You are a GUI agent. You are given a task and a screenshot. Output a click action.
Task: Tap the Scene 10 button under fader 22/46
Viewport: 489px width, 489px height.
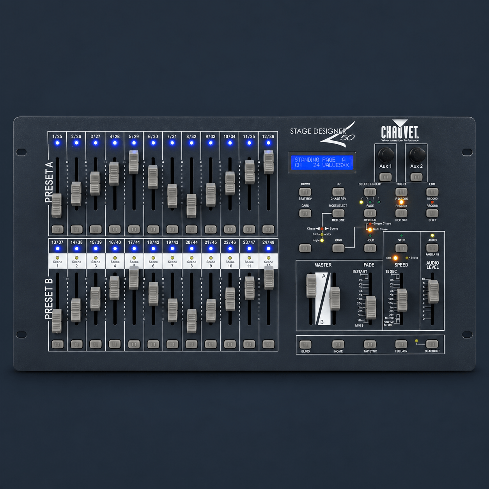[x=230, y=344]
